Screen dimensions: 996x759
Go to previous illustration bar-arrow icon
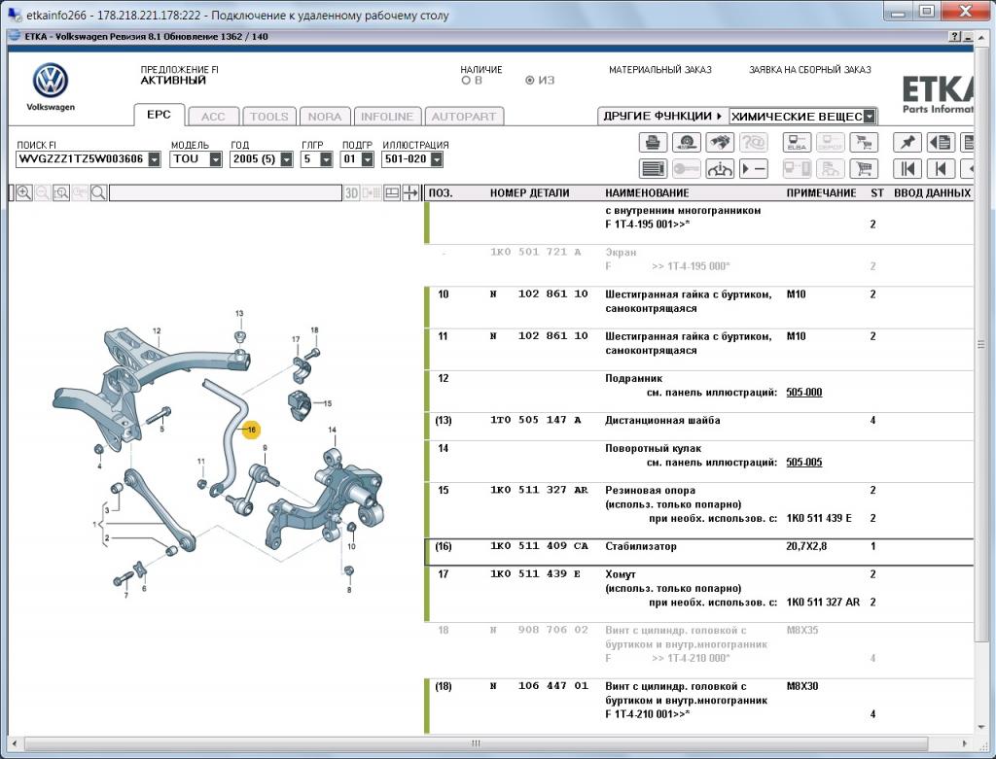[x=941, y=169]
